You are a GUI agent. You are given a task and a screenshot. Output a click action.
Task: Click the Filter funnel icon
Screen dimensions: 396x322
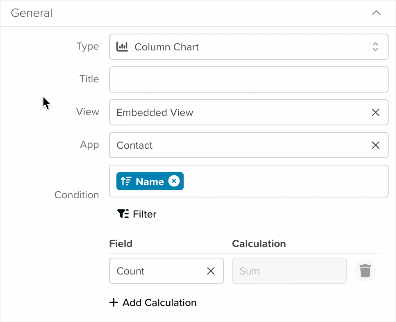[123, 214]
